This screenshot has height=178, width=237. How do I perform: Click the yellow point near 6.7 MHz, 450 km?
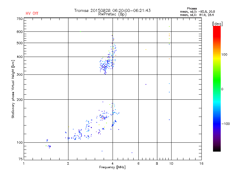(x=146, y=50)
